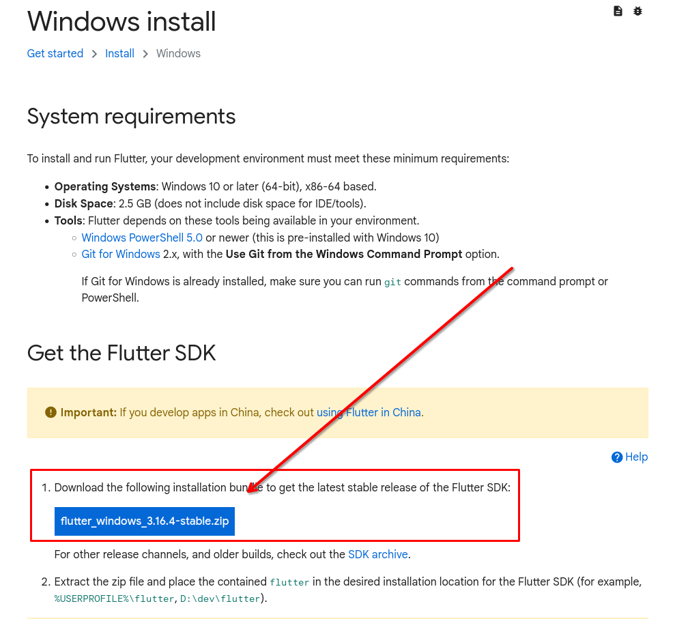
Task: Click the Important warning exclamation icon
Action: [x=51, y=412]
